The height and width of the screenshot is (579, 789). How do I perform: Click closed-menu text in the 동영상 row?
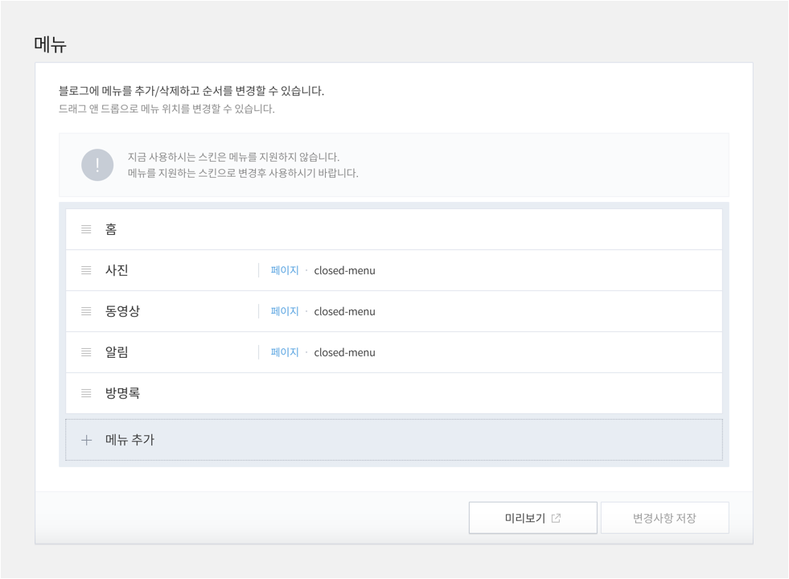[344, 311]
